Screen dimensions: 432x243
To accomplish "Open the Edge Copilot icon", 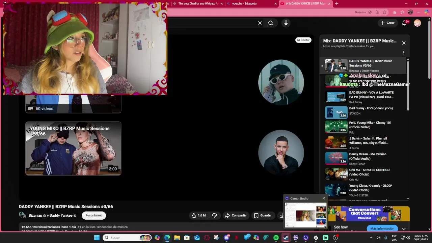I will [x=427, y=12].
